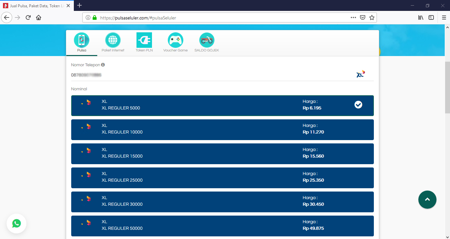The width and height of the screenshot is (450, 239).
Task: Open page actions three-dot menu
Action: point(353,18)
